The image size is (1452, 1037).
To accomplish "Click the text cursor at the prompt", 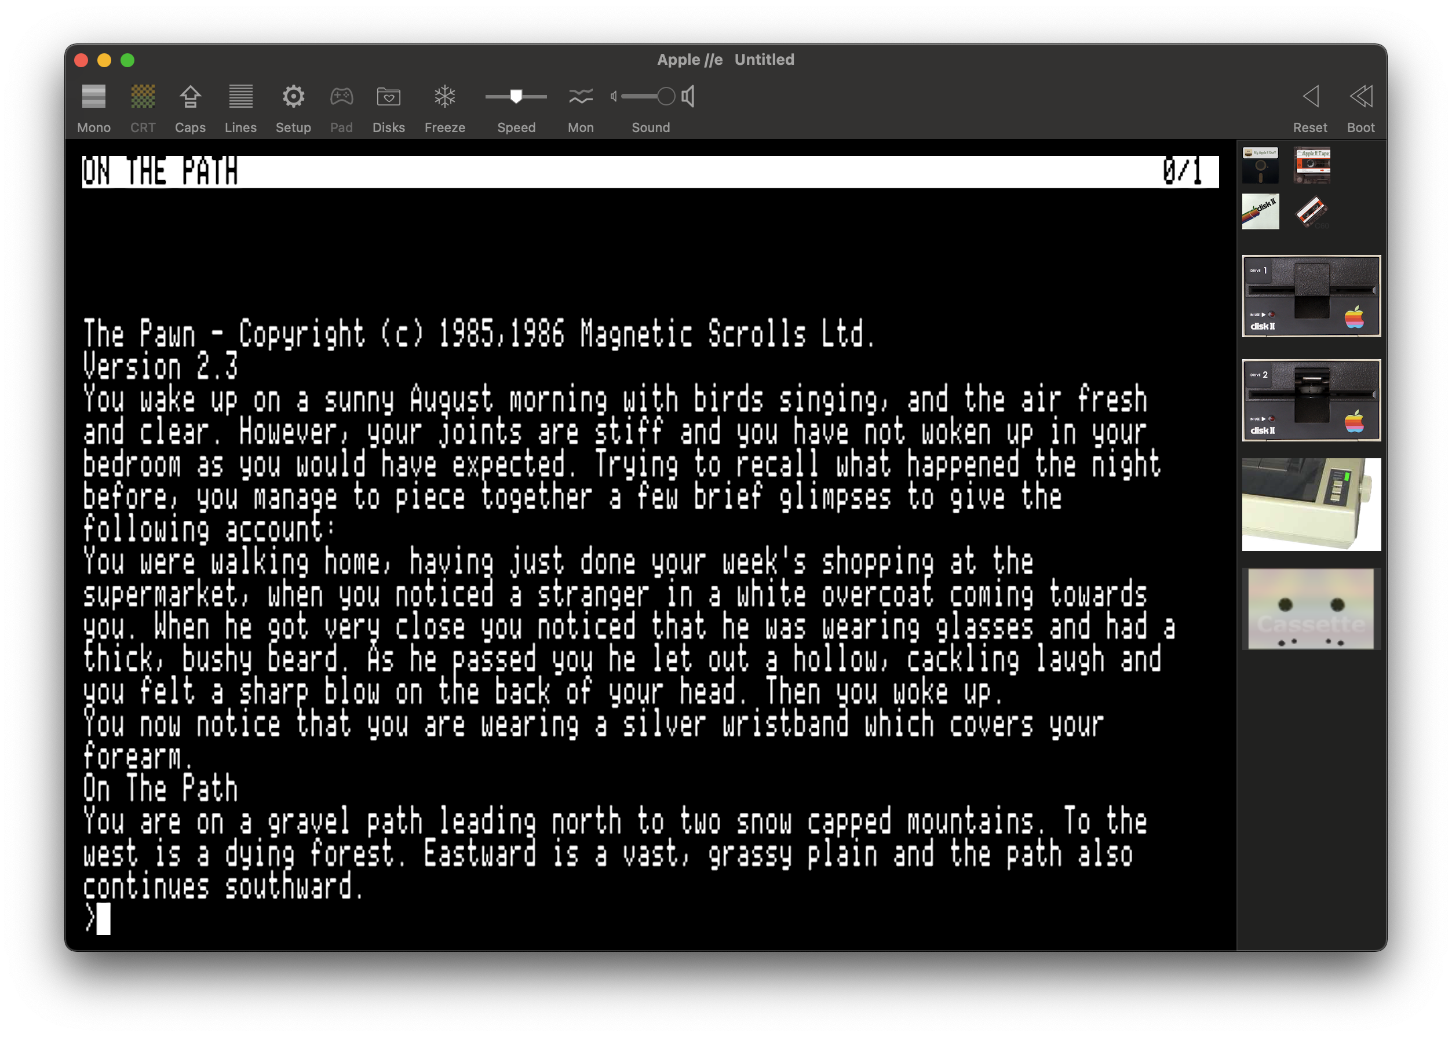I will (x=104, y=919).
